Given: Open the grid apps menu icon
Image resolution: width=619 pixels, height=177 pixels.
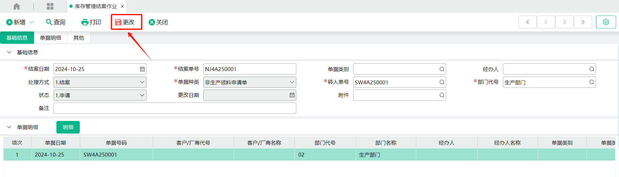Looking at the screenshot, I should [x=50, y=6].
